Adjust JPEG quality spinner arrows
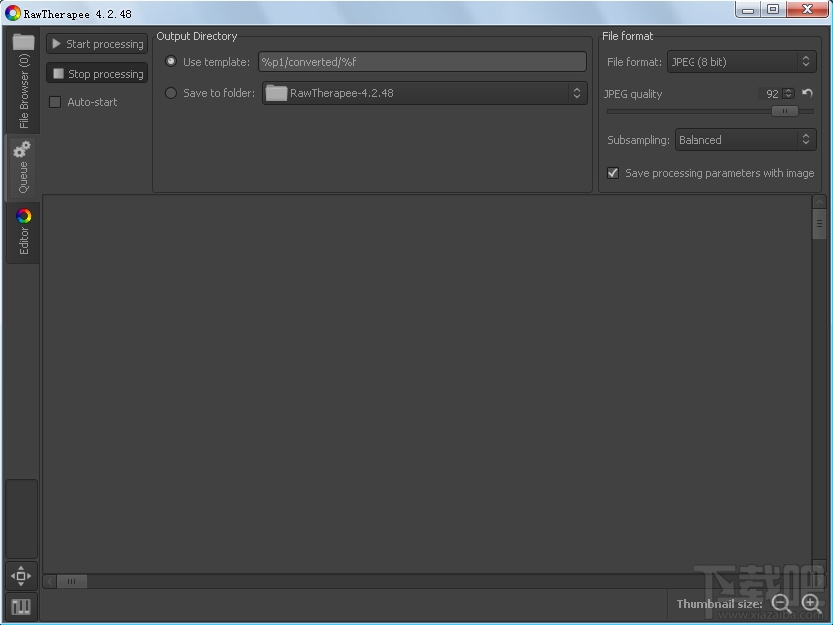This screenshot has height=625, width=833. tap(789, 94)
